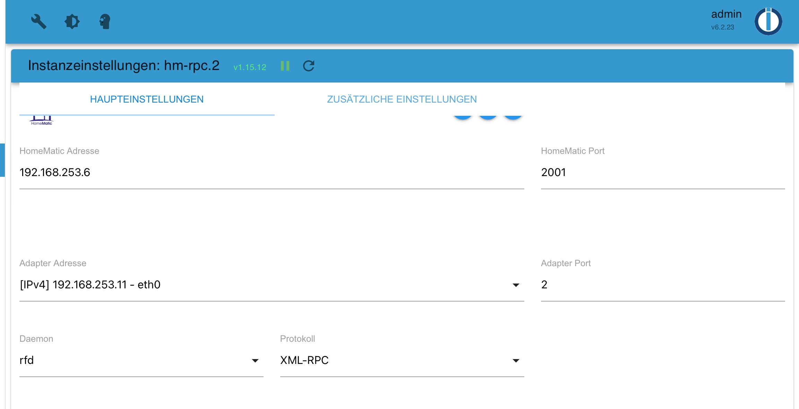Pause the hm-rpc.2 instance
This screenshot has width=799, height=409.
pyautogui.click(x=285, y=66)
